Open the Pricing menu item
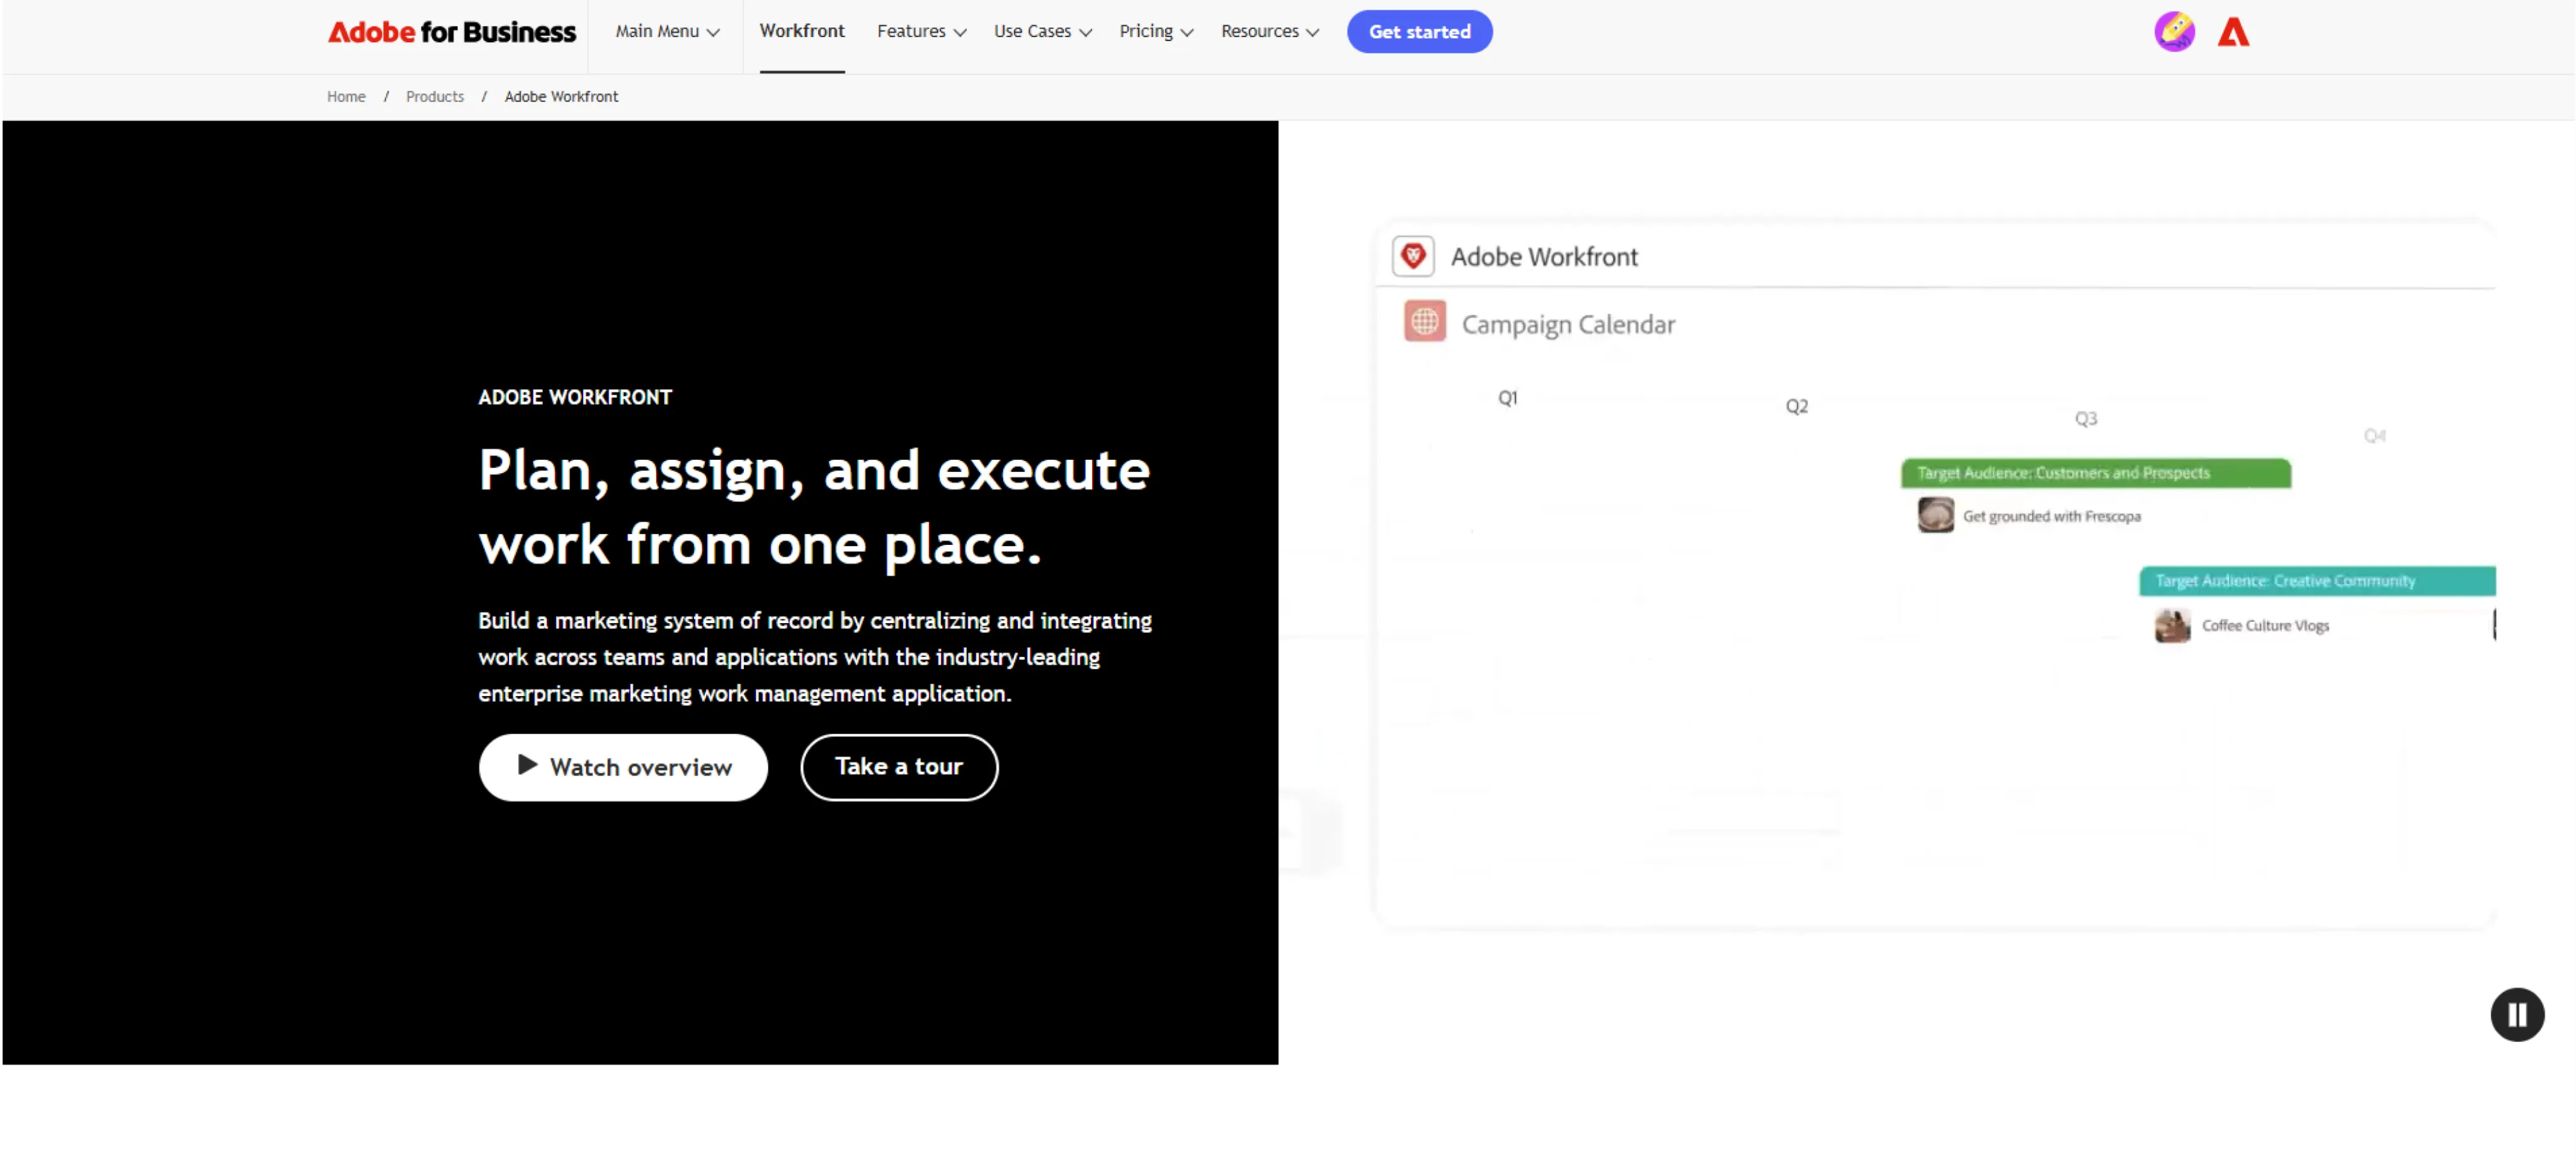 (x=1155, y=31)
